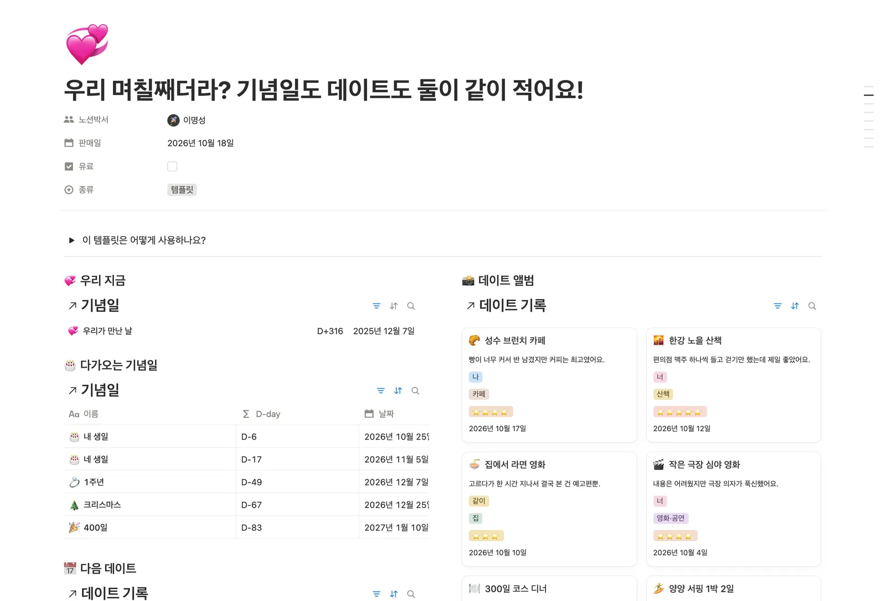Click the pink hearts page icon
886x601 pixels.
(x=87, y=44)
